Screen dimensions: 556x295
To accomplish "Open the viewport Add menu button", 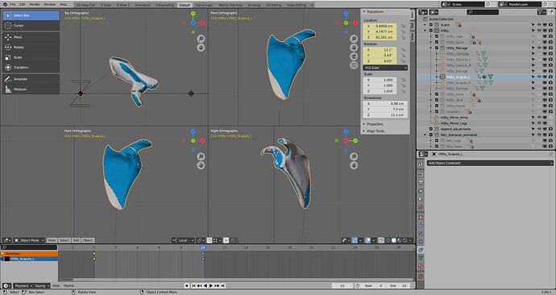I will point(76,240).
